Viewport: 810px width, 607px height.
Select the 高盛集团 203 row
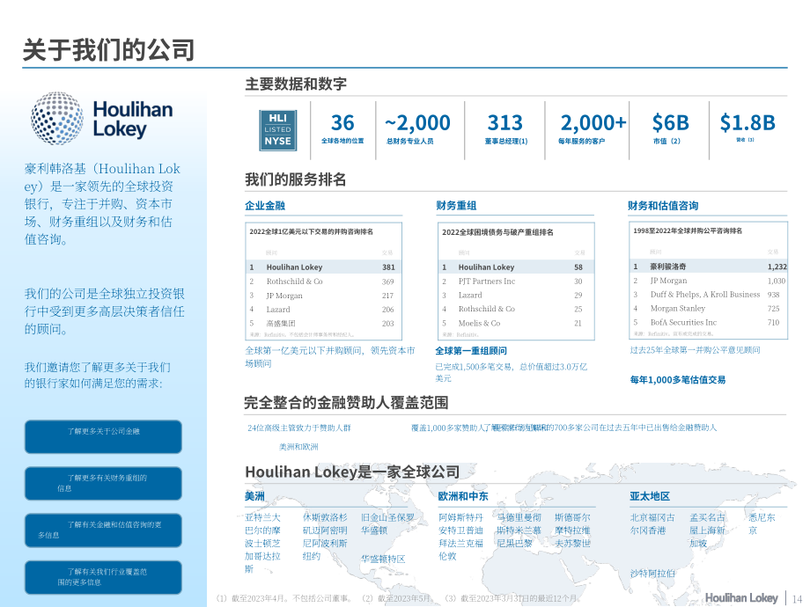point(323,323)
